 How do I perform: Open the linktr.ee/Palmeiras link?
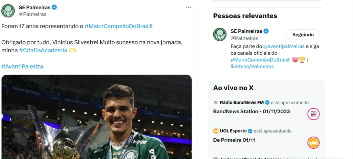pyautogui.click(x=252, y=66)
